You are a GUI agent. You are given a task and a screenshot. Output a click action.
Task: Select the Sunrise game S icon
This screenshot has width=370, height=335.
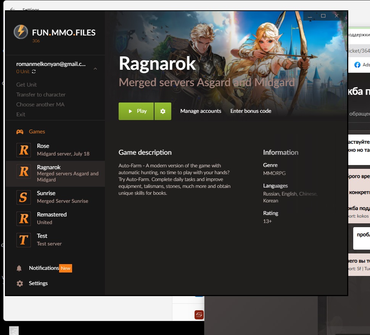24,197
